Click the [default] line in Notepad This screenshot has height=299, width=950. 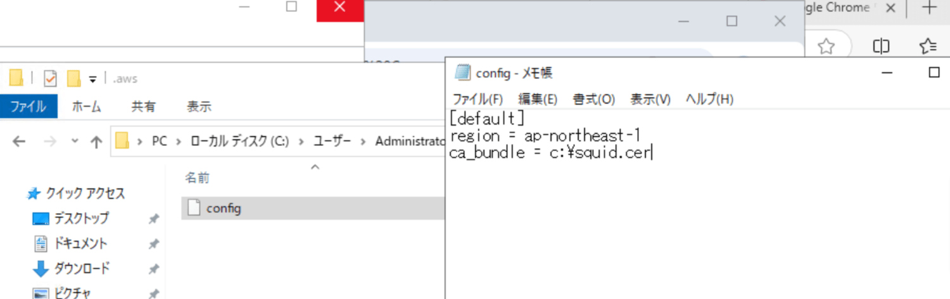487,118
